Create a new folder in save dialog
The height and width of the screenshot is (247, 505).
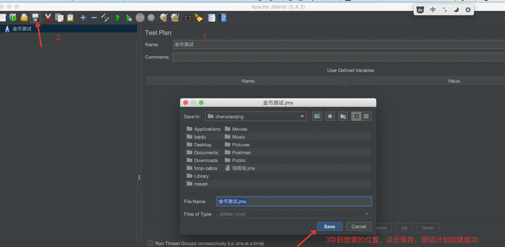point(343,116)
